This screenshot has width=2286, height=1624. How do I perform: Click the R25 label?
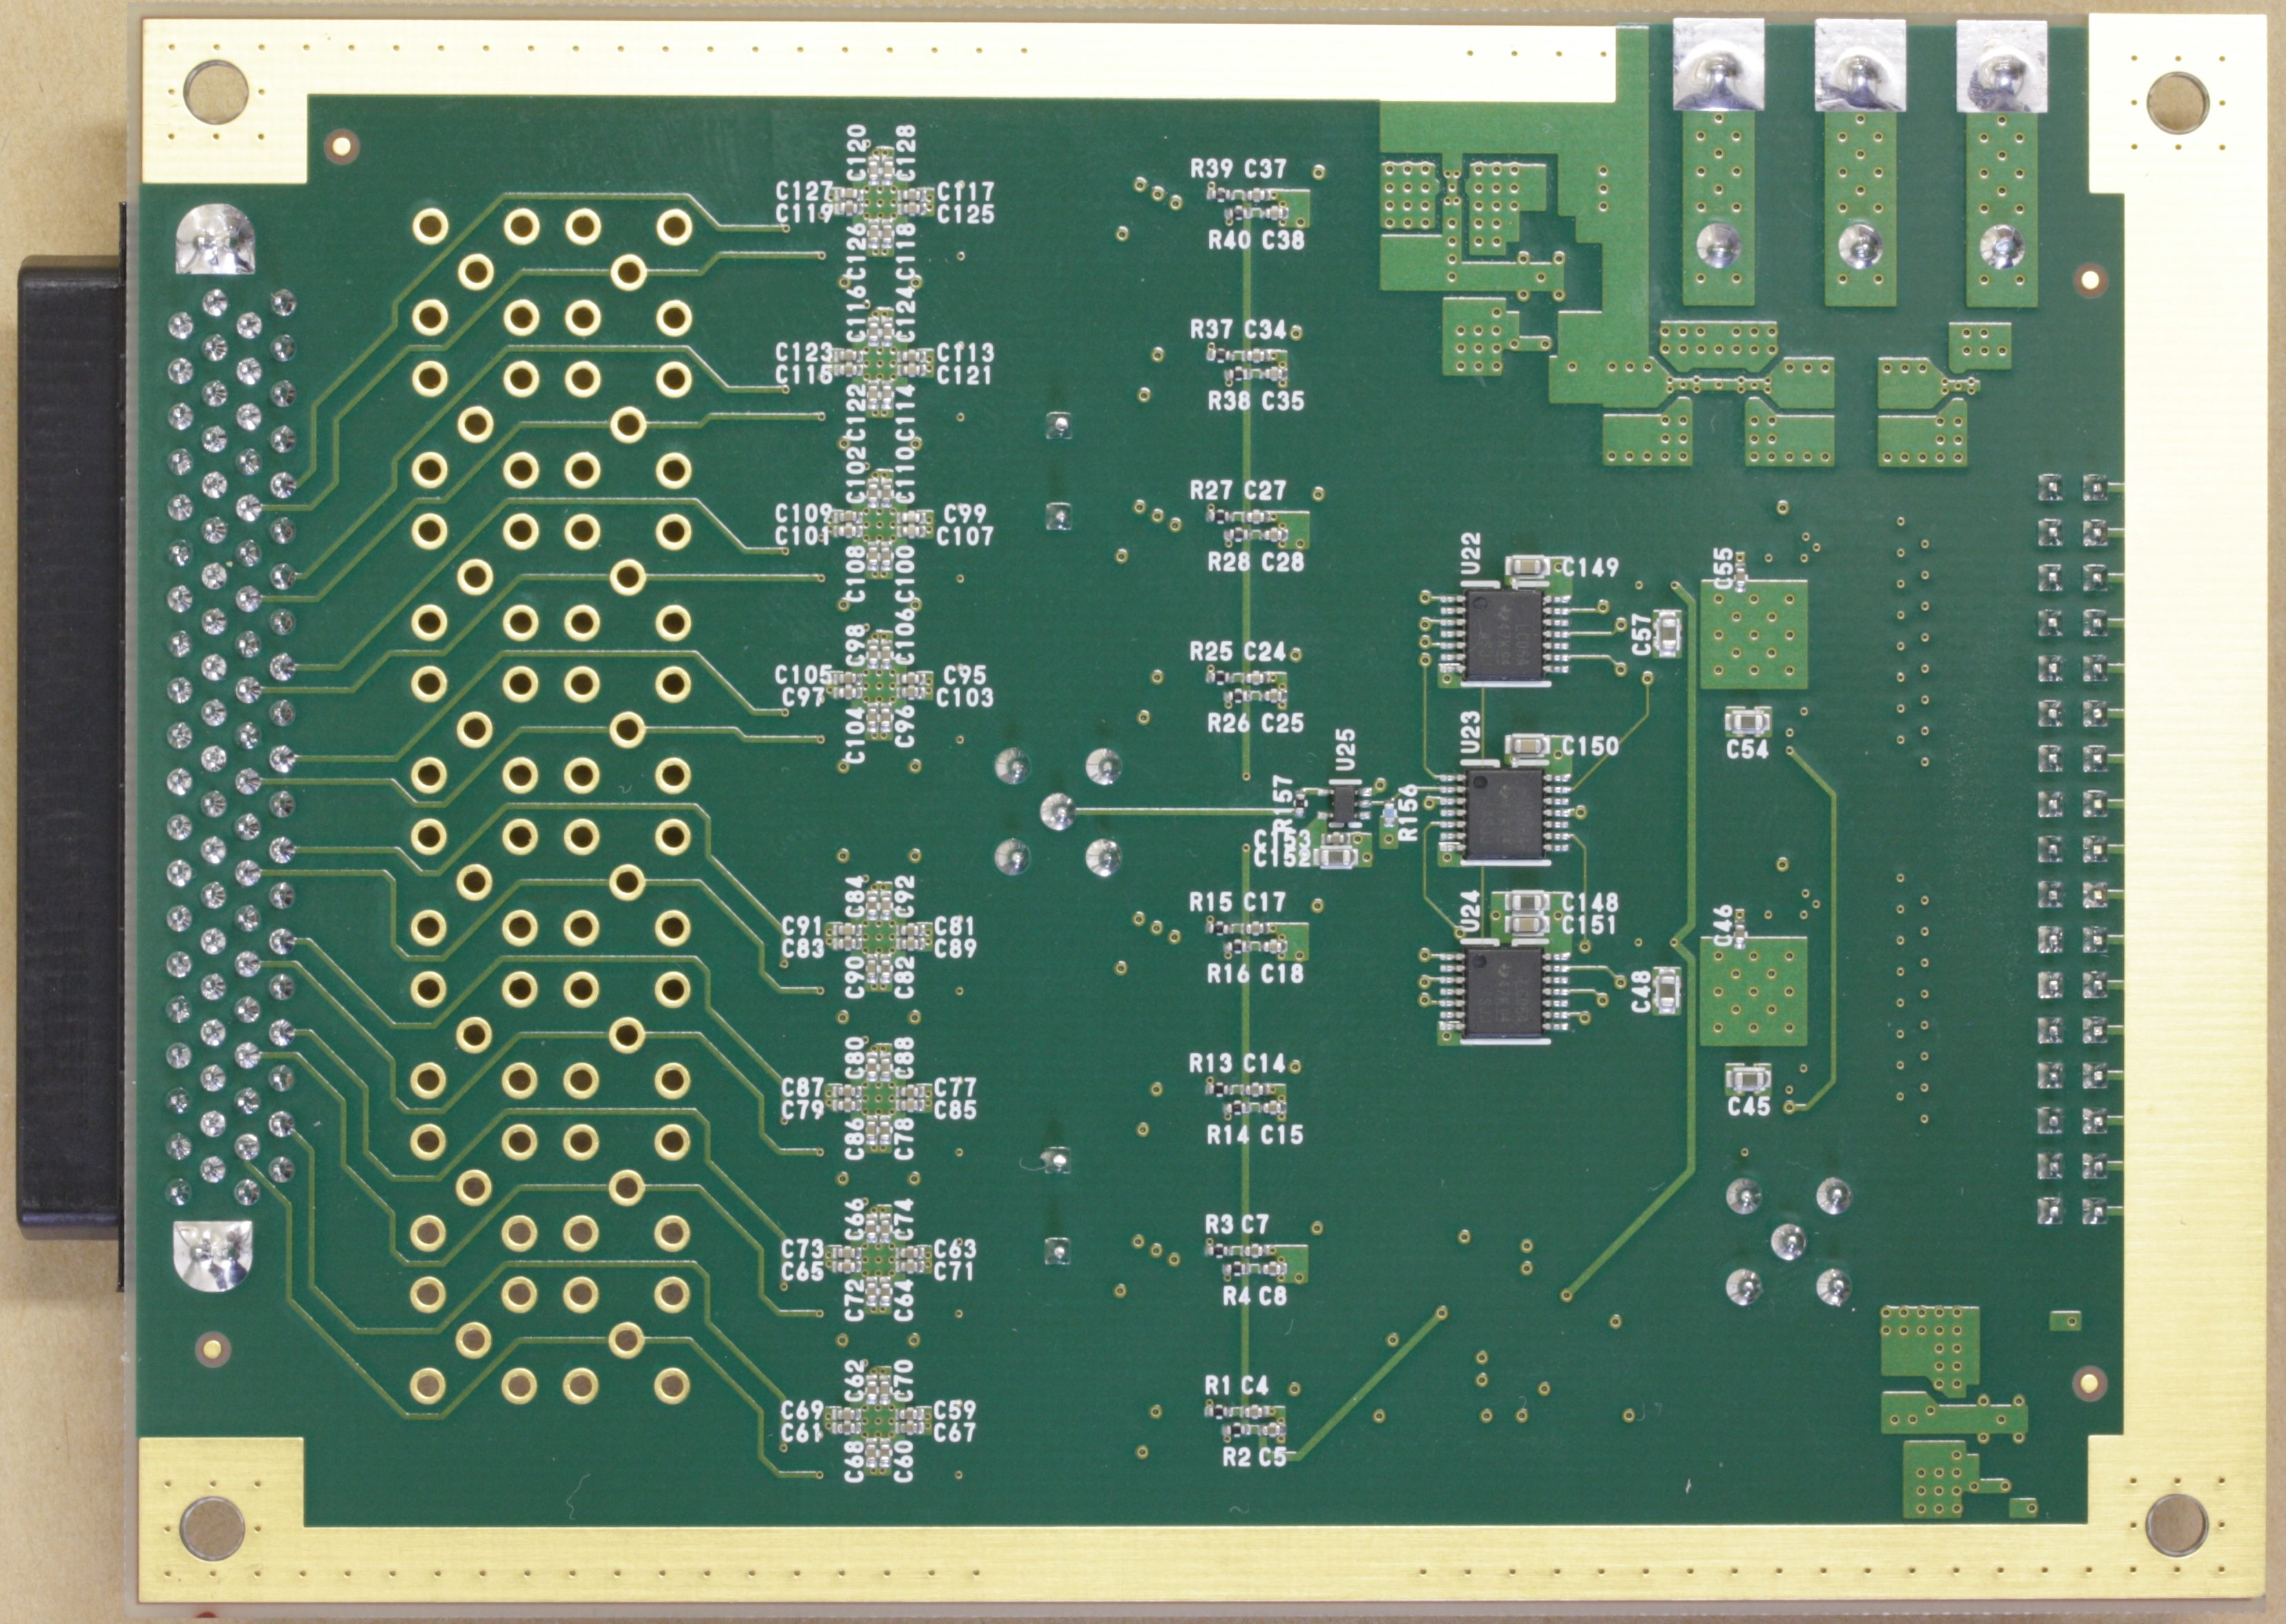coord(1212,652)
